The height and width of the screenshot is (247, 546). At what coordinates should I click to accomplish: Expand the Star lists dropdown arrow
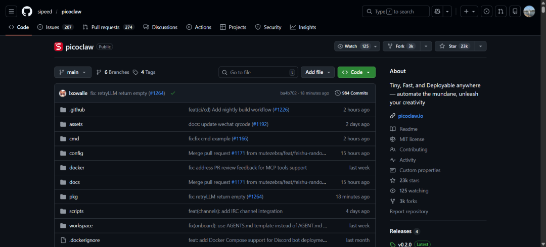481,46
